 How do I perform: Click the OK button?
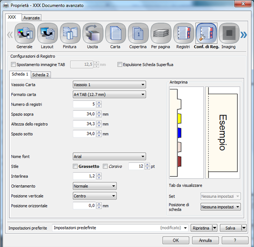(176, 240)
